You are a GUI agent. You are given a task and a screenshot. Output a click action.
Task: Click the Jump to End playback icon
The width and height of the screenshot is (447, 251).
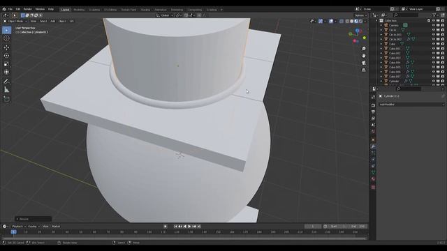pyautogui.click(x=199, y=227)
